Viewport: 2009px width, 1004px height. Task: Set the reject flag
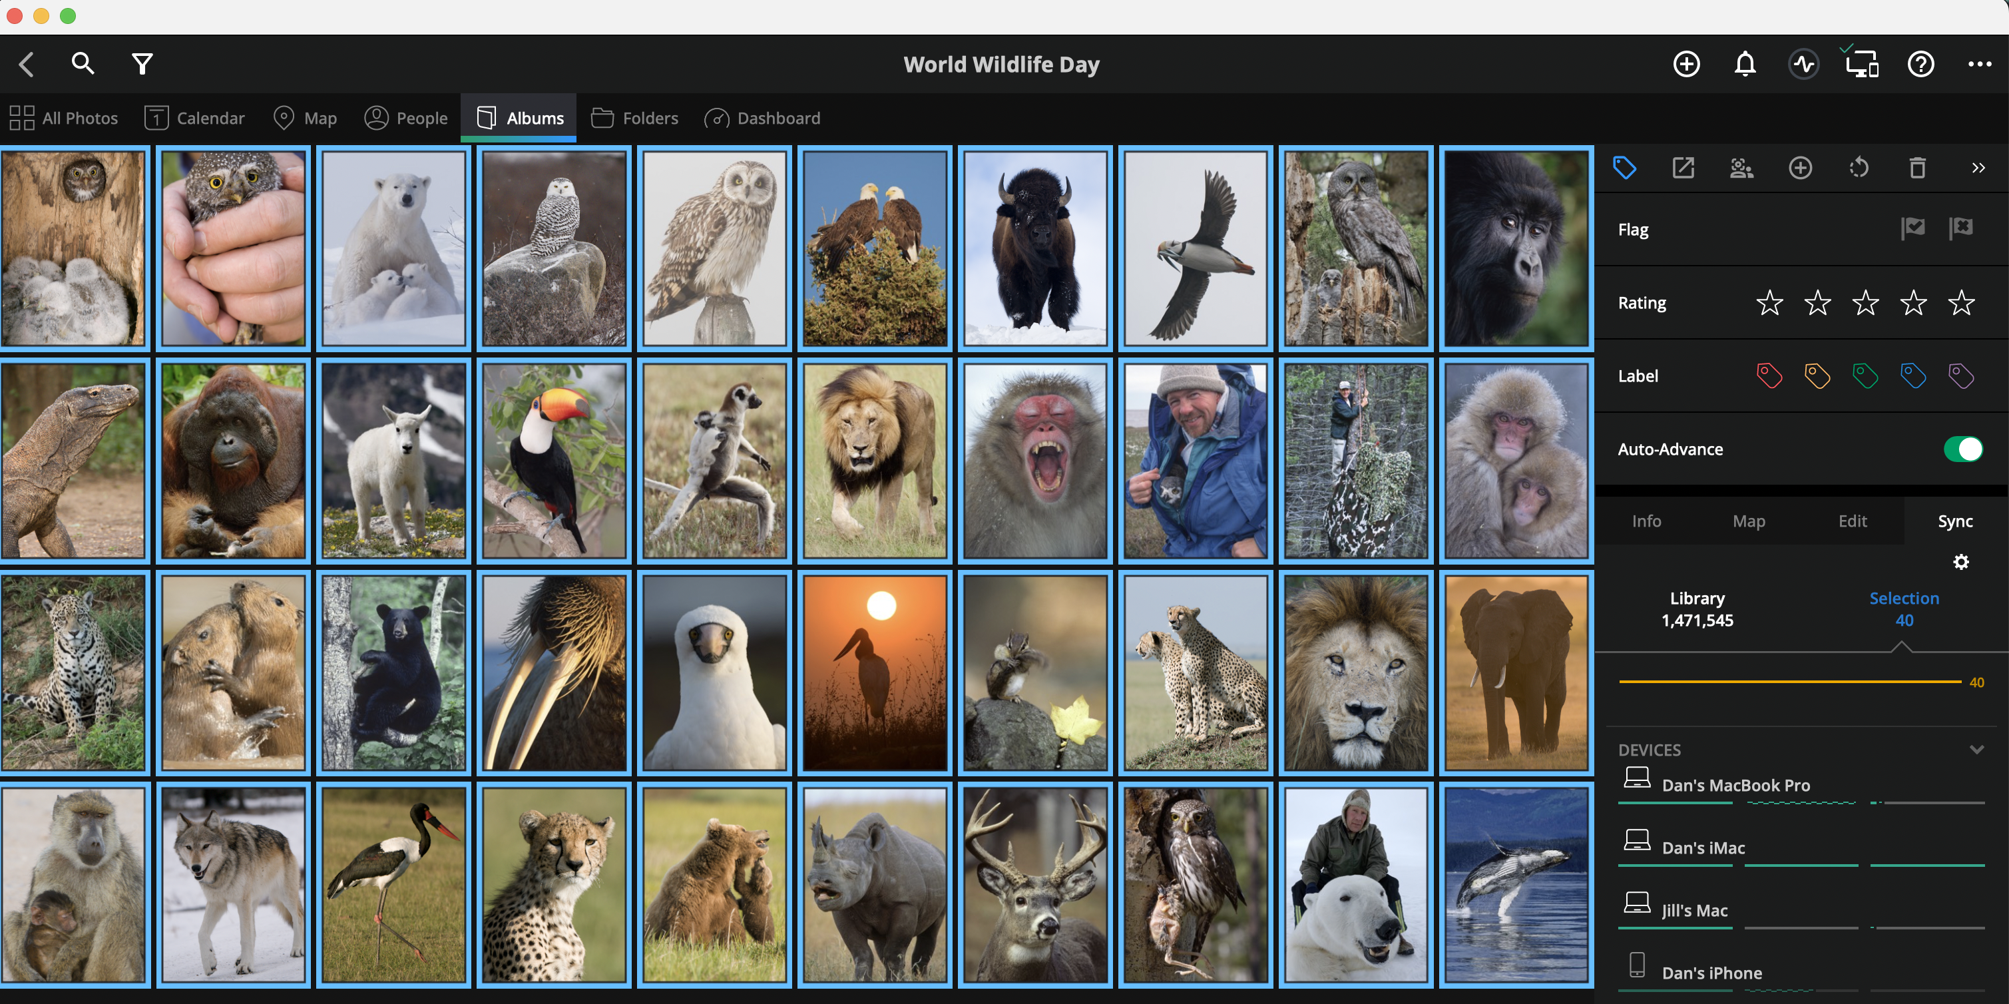coord(1960,228)
